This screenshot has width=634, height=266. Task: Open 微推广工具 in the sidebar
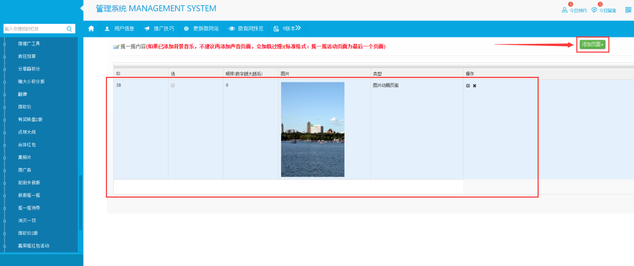point(28,43)
